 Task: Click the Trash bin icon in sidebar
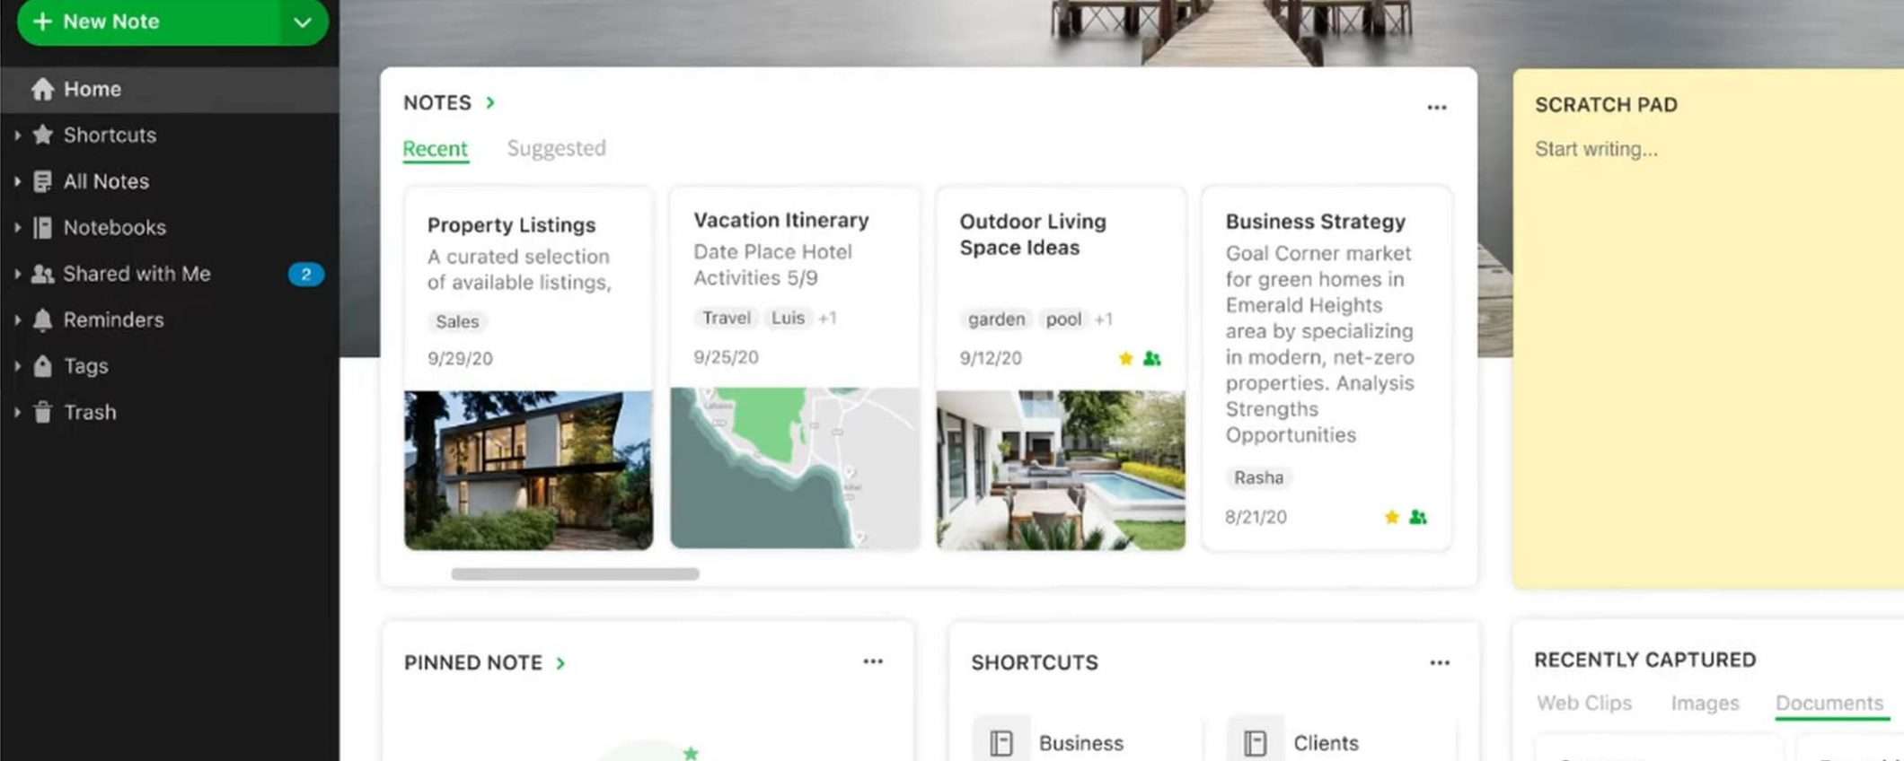42,412
